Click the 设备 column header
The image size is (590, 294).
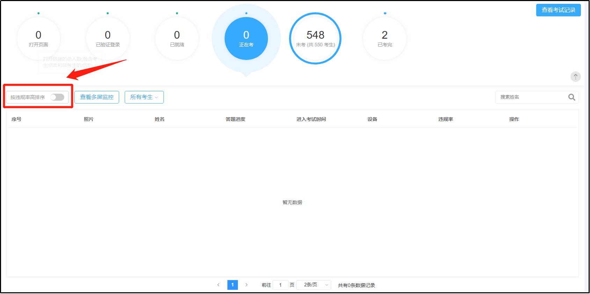click(372, 119)
